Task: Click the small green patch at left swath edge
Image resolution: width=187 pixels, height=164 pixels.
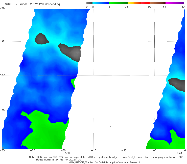Action: tap(73, 83)
